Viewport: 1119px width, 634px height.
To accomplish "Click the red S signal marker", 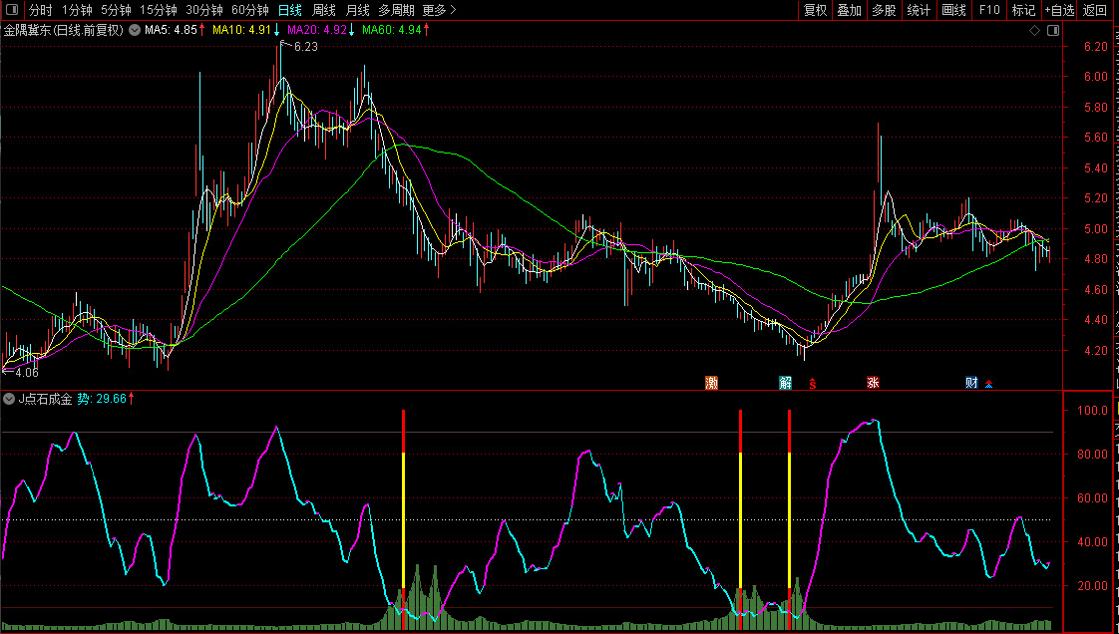I will coord(812,383).
